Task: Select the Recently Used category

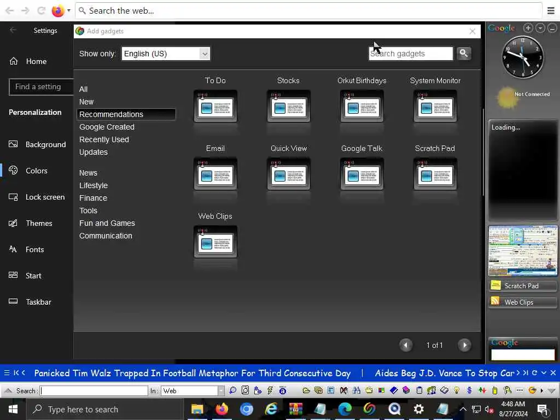Action: click(x=104, y=139)
